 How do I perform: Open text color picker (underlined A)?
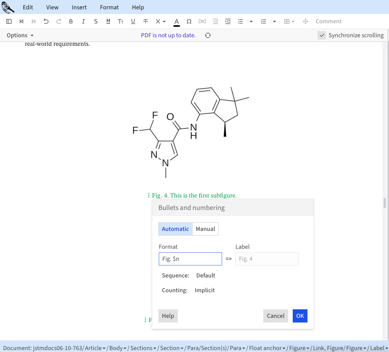(x=177, y=21)
